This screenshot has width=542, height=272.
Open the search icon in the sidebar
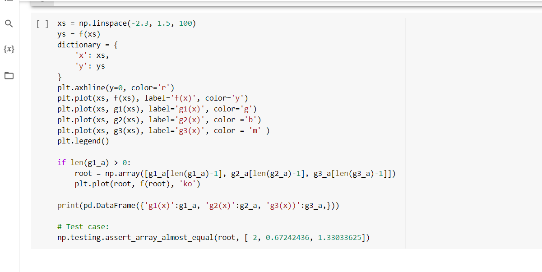coord(9,23)
